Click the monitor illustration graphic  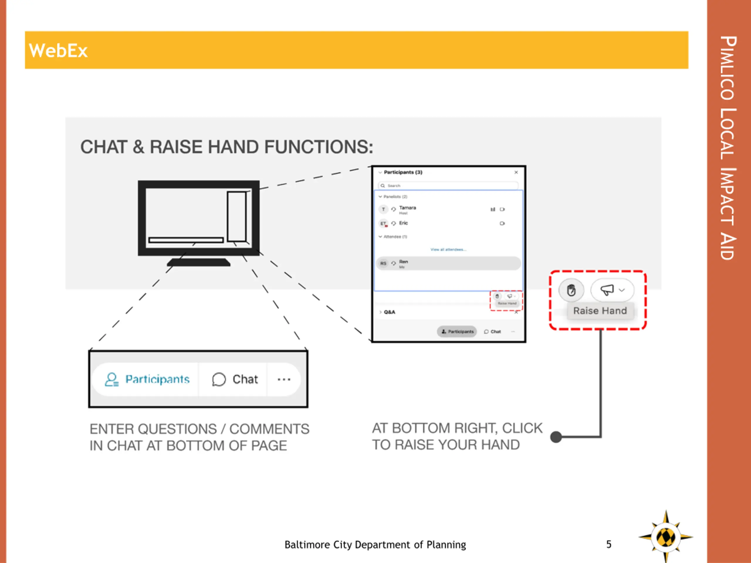pyautogui.click(x=199, y=223)
